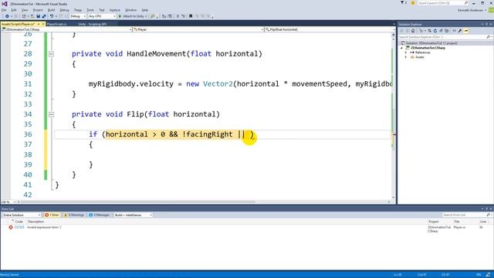Click View Code icon in Solution Explorer
The height and width of the screenshot is (278, 494).
[455, 31]
